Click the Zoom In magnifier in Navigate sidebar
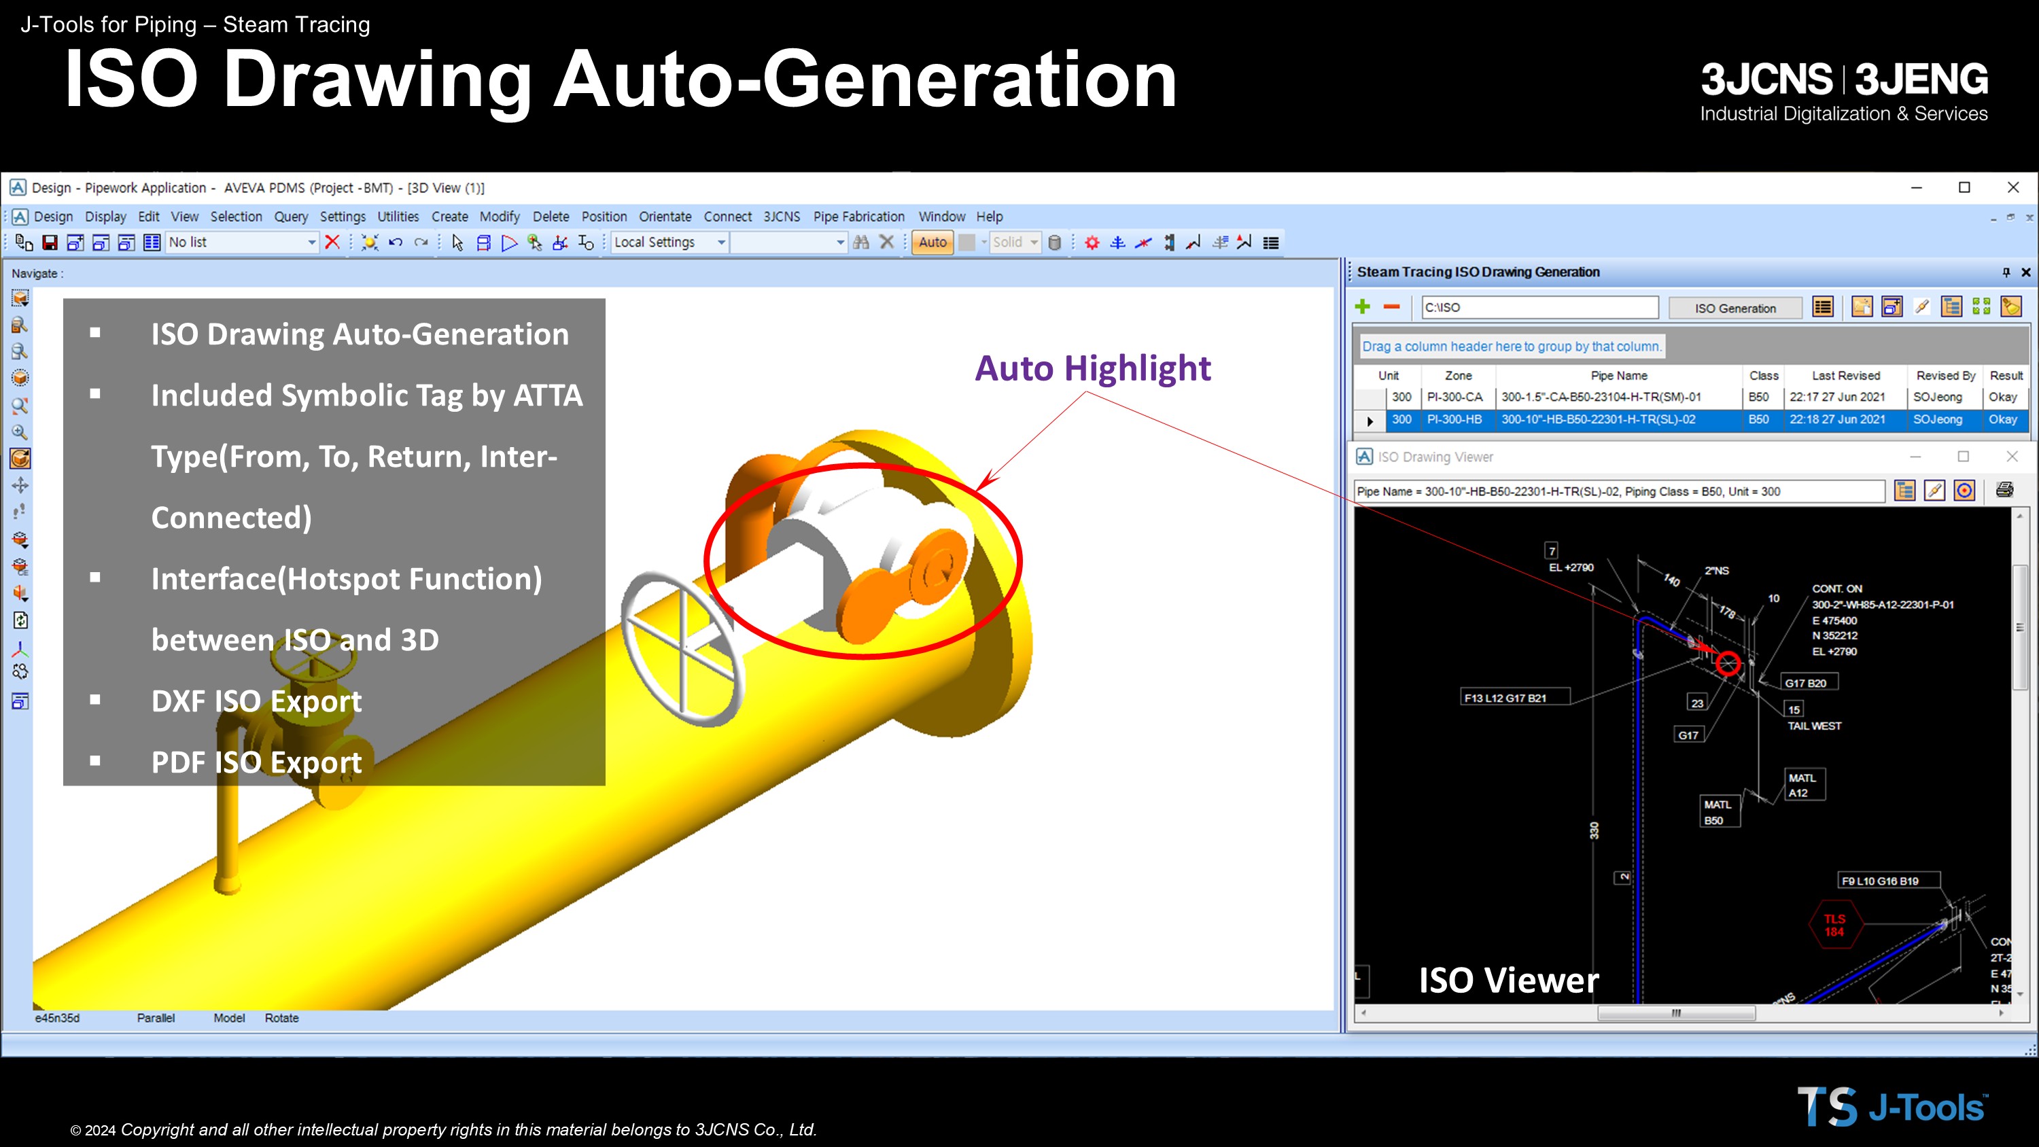The image size is (2039, 1147). click(x=20, y=432)
